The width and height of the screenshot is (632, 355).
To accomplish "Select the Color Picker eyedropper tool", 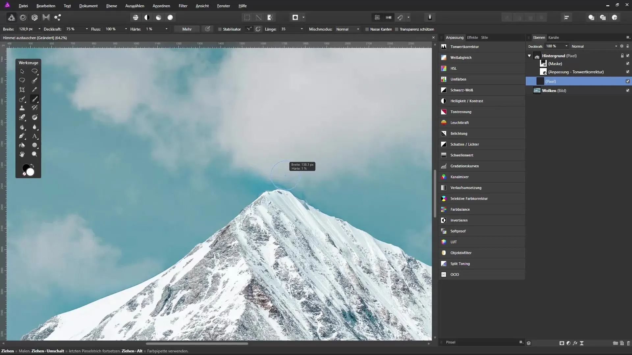I will pyautogui.click(x=35, y=90).
